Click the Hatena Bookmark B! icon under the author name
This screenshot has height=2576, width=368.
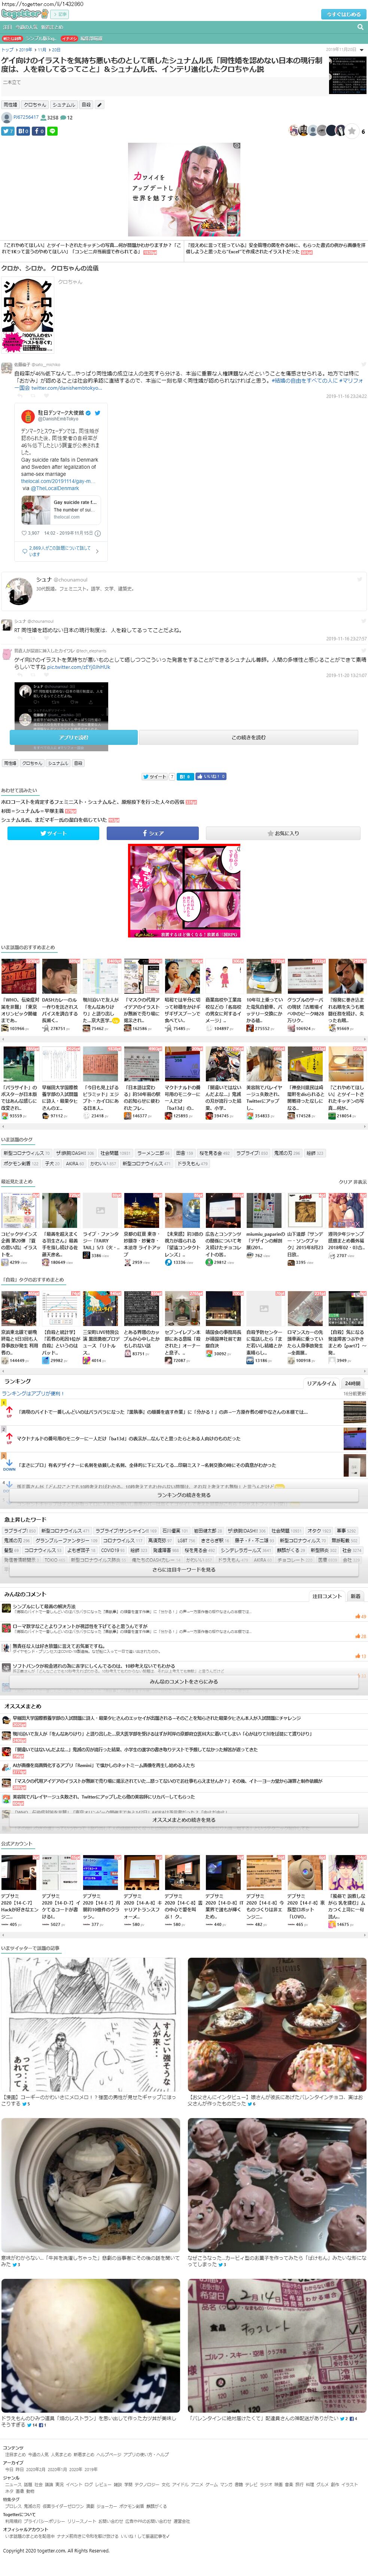[22, 131]
